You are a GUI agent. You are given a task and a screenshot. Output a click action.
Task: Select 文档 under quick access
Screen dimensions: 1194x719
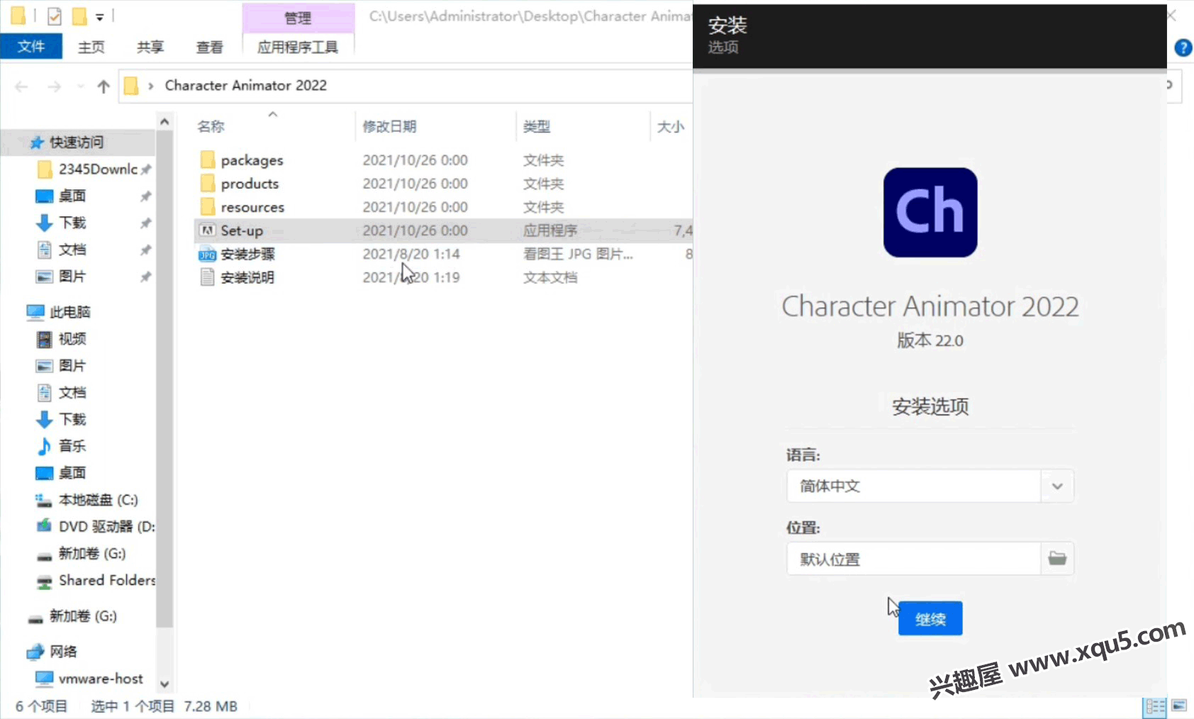[x=72, y=250]
